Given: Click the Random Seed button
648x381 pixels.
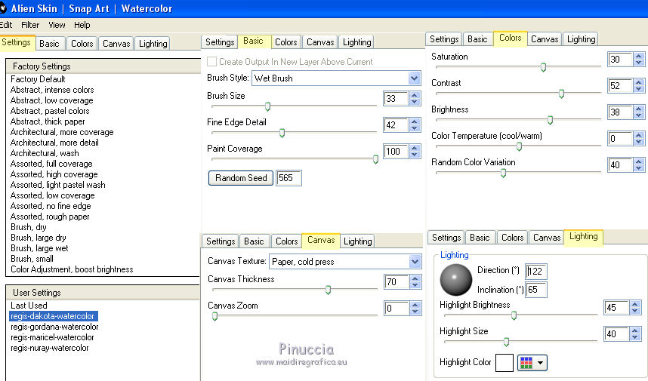Looking at the screenshot, I should click(x=241, y=178).
